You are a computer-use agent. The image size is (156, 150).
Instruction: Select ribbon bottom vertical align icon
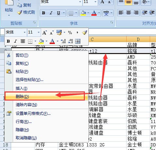pyautogui.click(x=136, y=2)
